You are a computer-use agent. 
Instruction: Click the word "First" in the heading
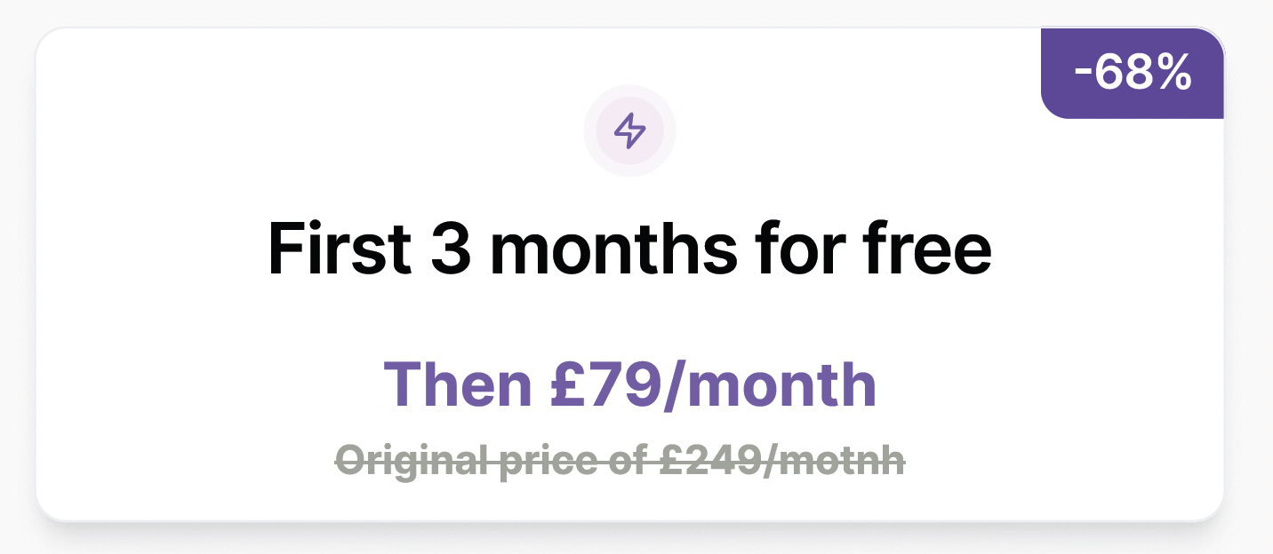click(338, 249)
